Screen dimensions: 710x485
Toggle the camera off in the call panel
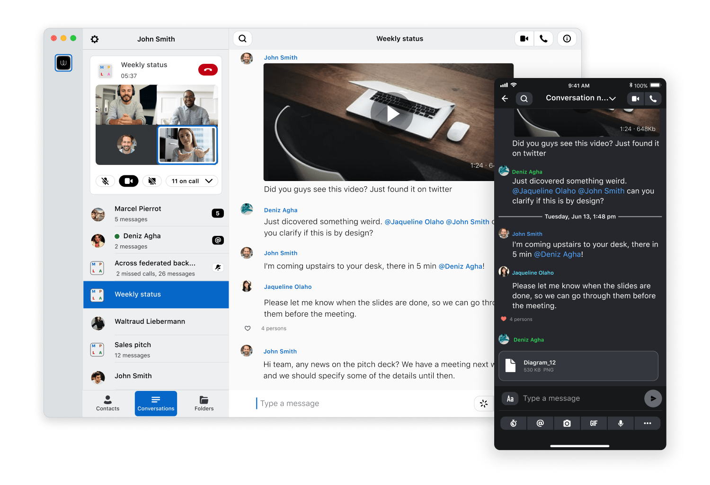tap(128, 181)
